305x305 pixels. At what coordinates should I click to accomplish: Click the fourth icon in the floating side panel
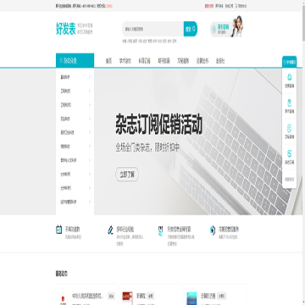[x=290, y=154]
